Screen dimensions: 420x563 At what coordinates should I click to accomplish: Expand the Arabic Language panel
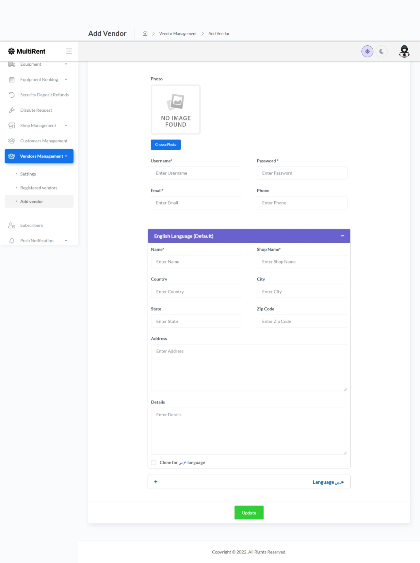point(156,482)
